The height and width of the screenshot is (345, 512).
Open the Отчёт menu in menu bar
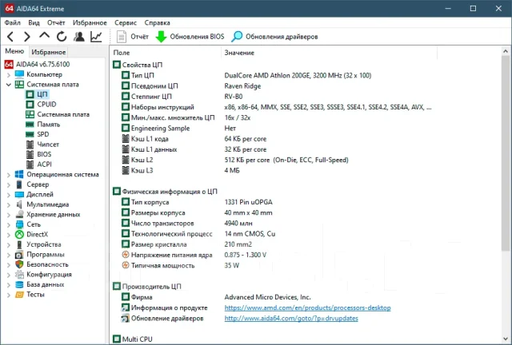[56, 23]
